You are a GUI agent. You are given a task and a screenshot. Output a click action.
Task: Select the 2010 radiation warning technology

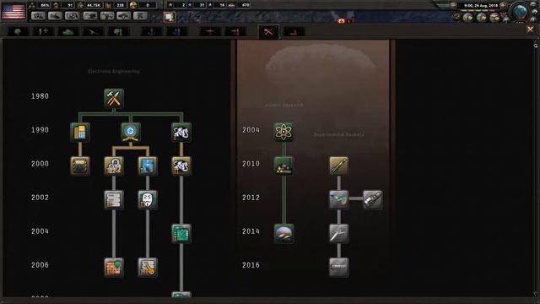pos(283,166)
